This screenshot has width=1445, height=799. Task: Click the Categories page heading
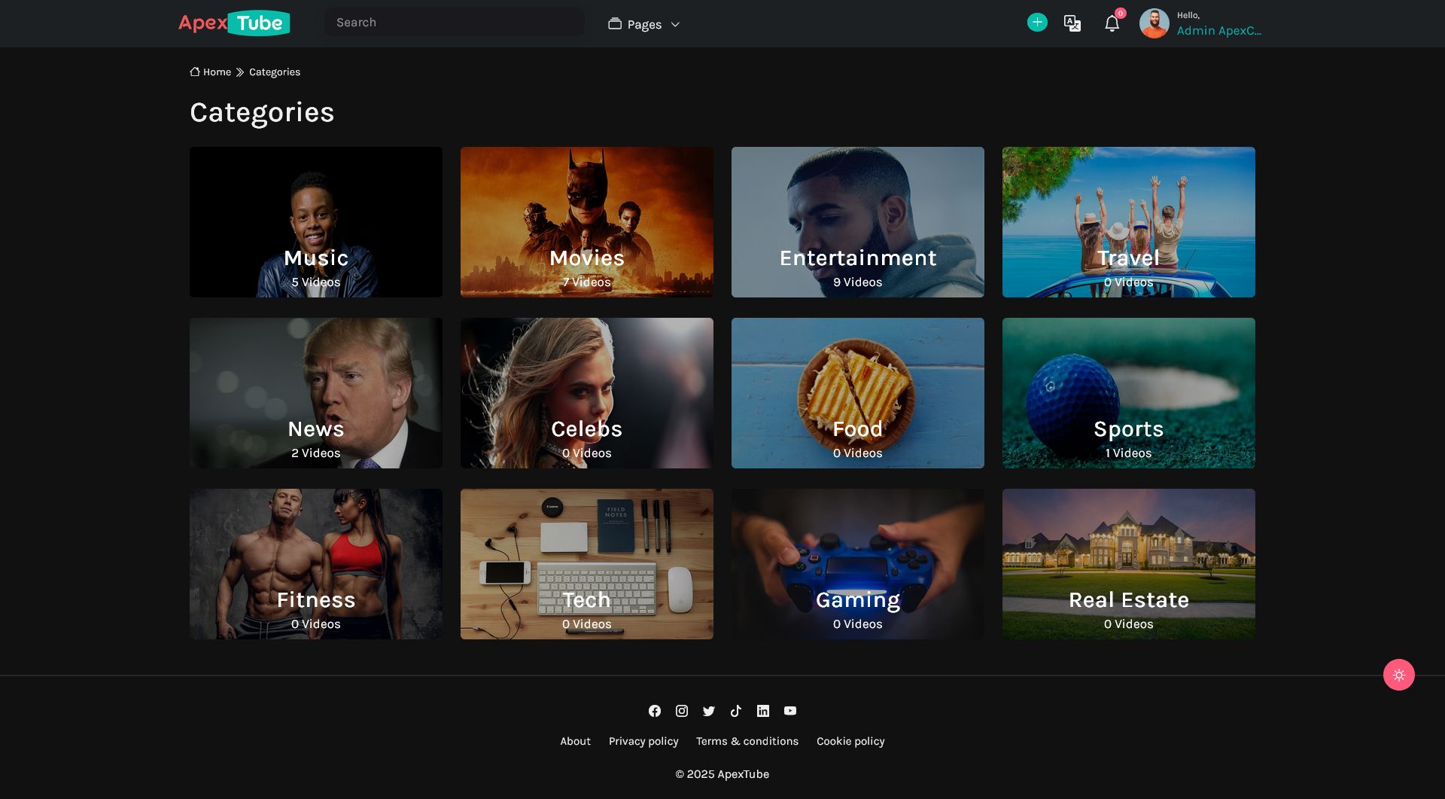pos(262,112)
